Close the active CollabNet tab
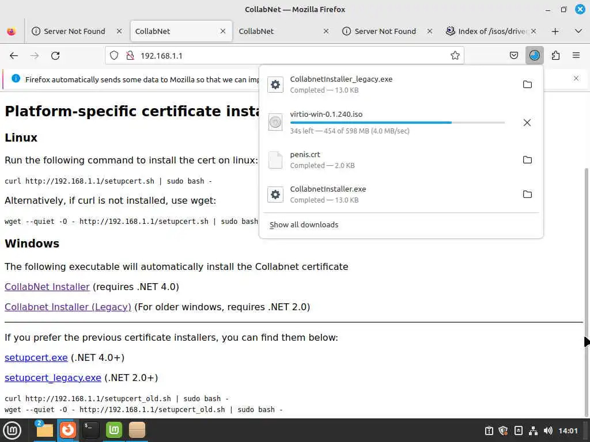The height and width of the screenshot is (442, 590). (x=223, y=31)
